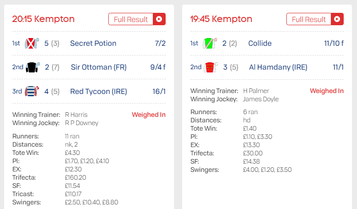Image resolution: width=357 pixels, height=209 pixels.
Task: Click Weighed In status under 19:45 race
Action: (x=327, y=91)
